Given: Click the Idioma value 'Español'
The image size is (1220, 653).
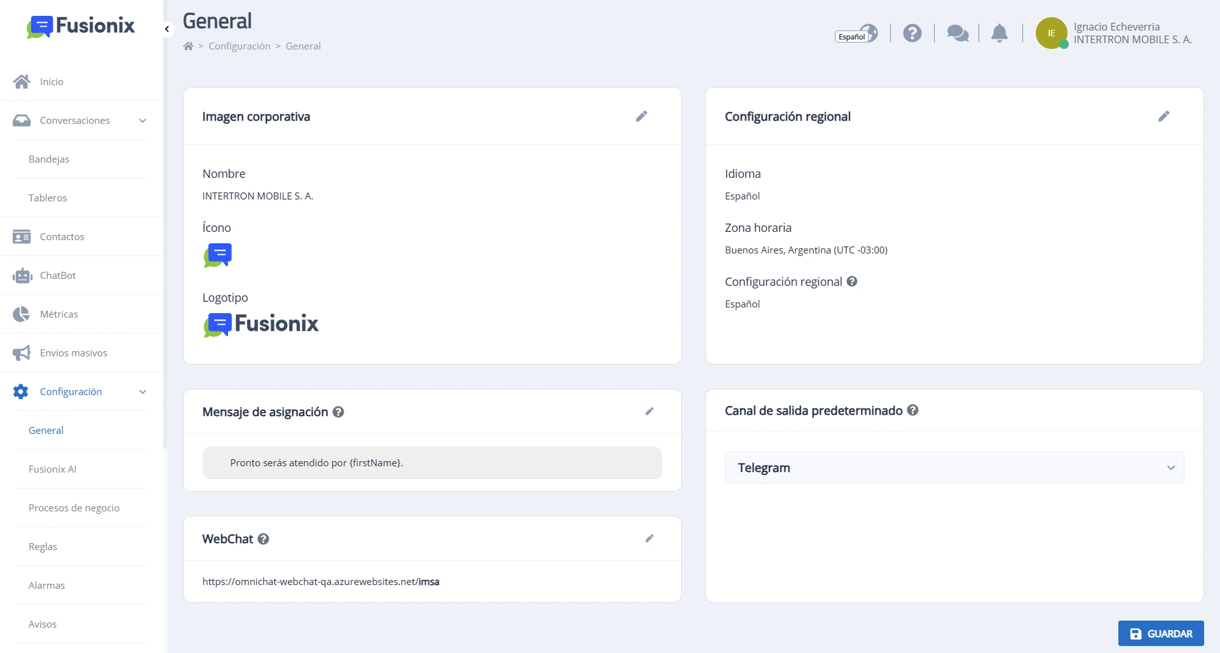Looking at the screenshot, I should coord(742,196).
